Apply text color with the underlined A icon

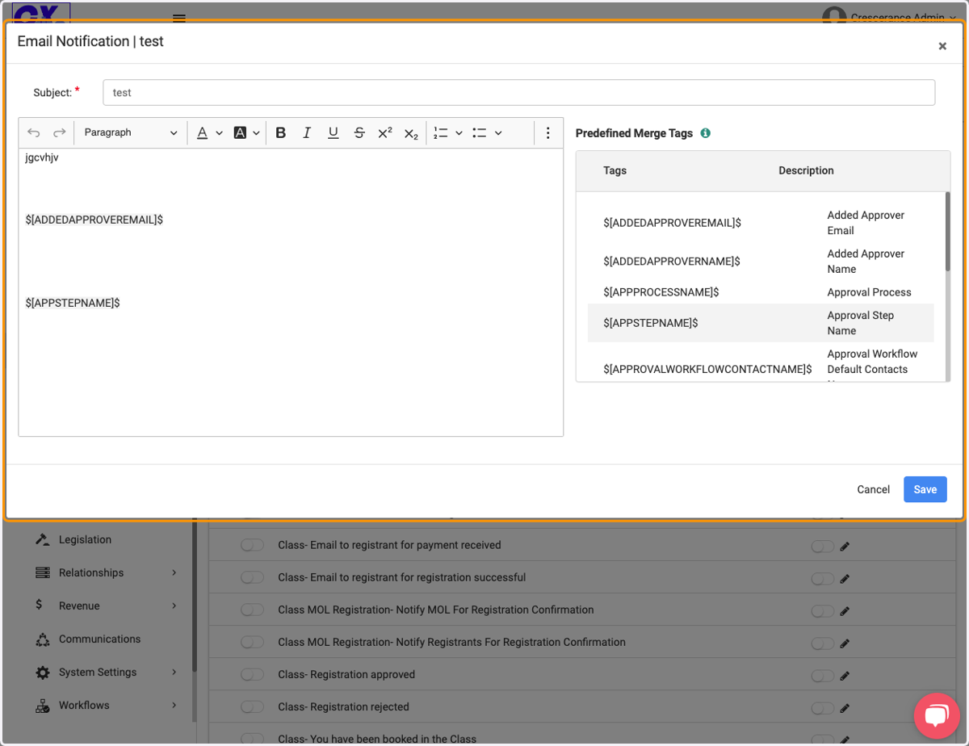tap(202, 132)
